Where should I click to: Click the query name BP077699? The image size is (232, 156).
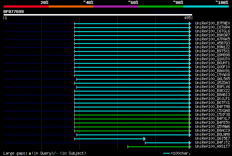[13, 12]
